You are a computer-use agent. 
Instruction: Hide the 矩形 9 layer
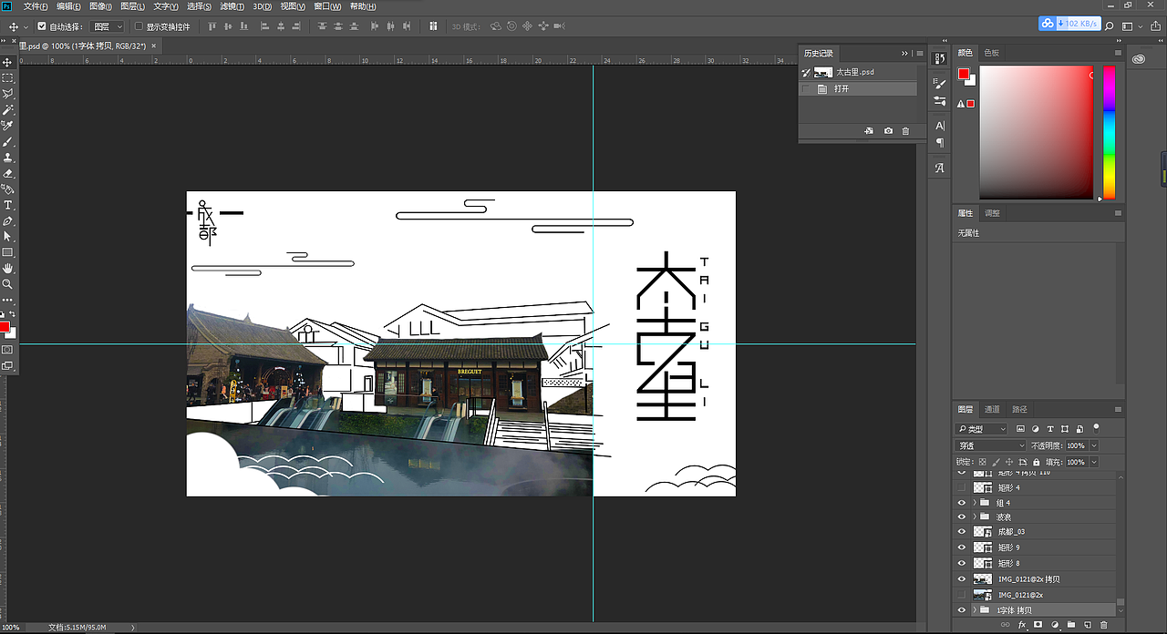(x=961, y=547)
